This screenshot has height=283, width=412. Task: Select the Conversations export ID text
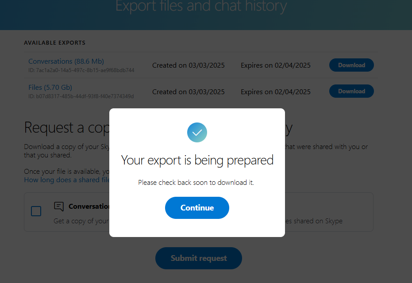81,70
